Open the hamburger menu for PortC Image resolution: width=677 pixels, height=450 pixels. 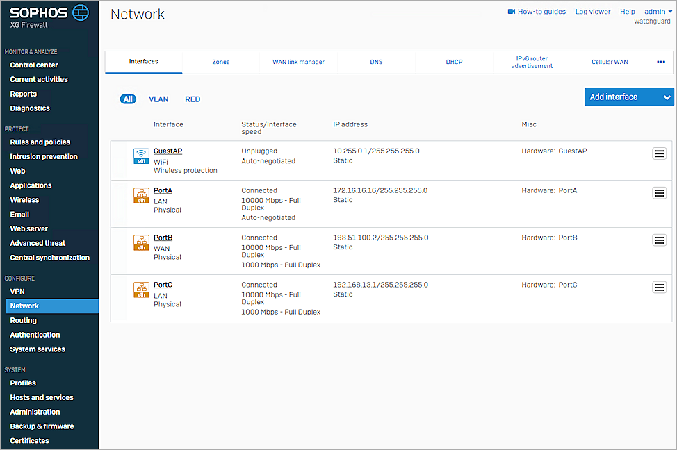pyautogui.click(x=659, y=287)
